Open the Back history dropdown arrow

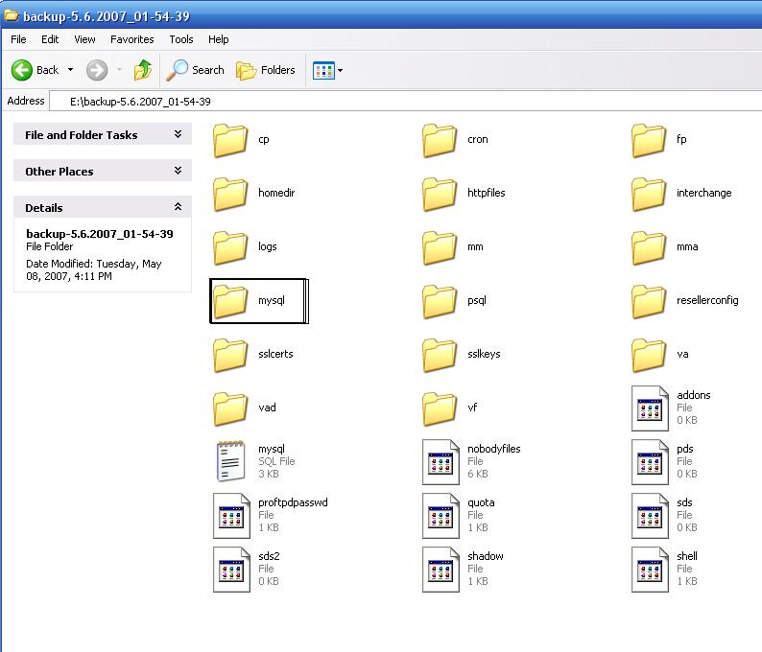point(70,70)
